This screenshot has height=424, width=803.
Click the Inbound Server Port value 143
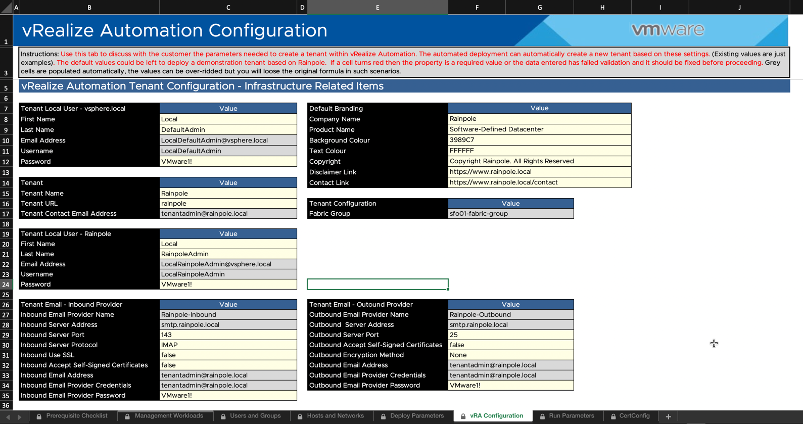point(228,335)
